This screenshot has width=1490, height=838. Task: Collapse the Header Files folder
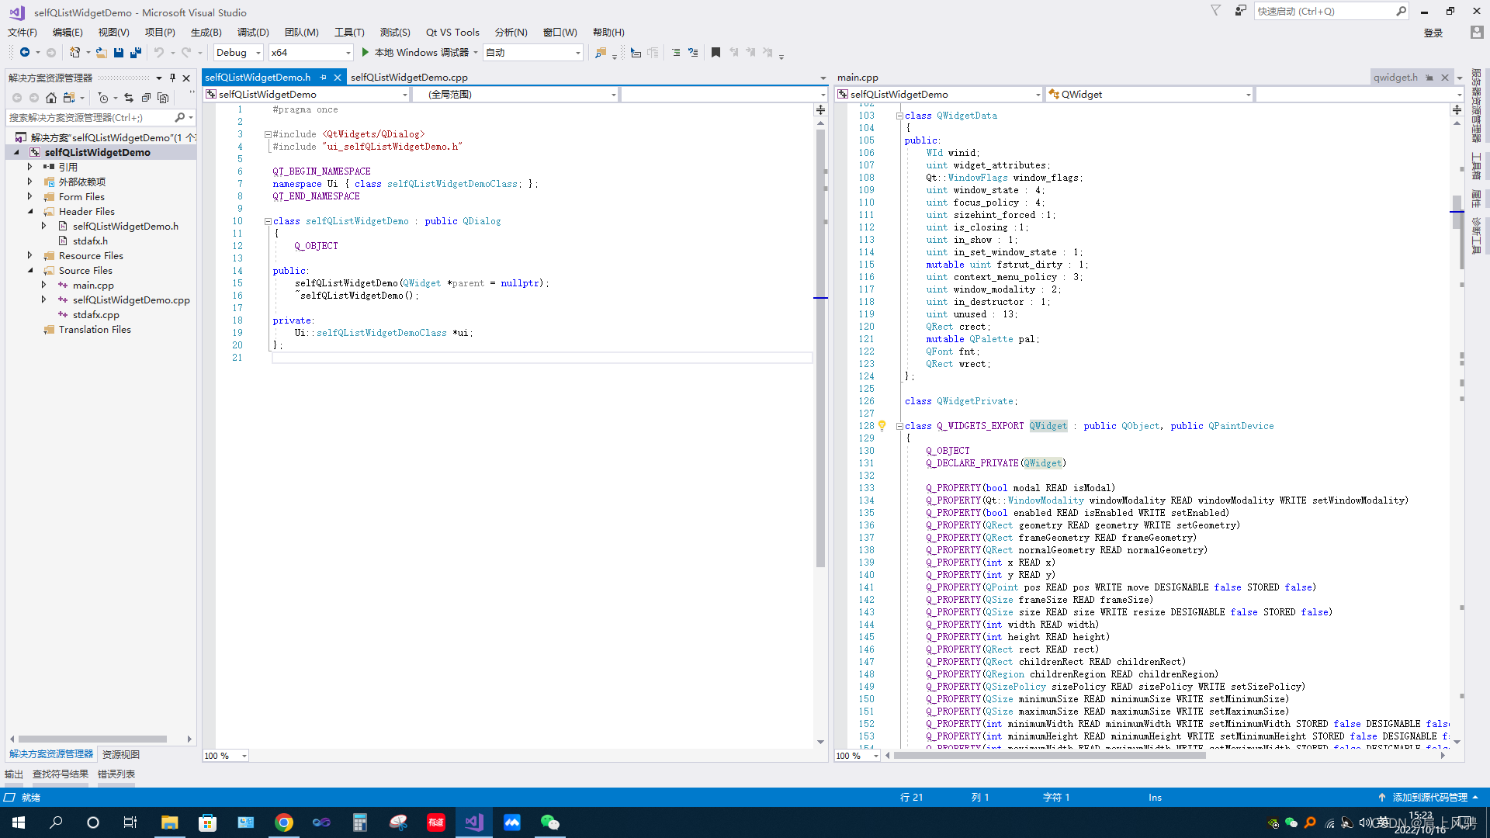coord(30,211)
